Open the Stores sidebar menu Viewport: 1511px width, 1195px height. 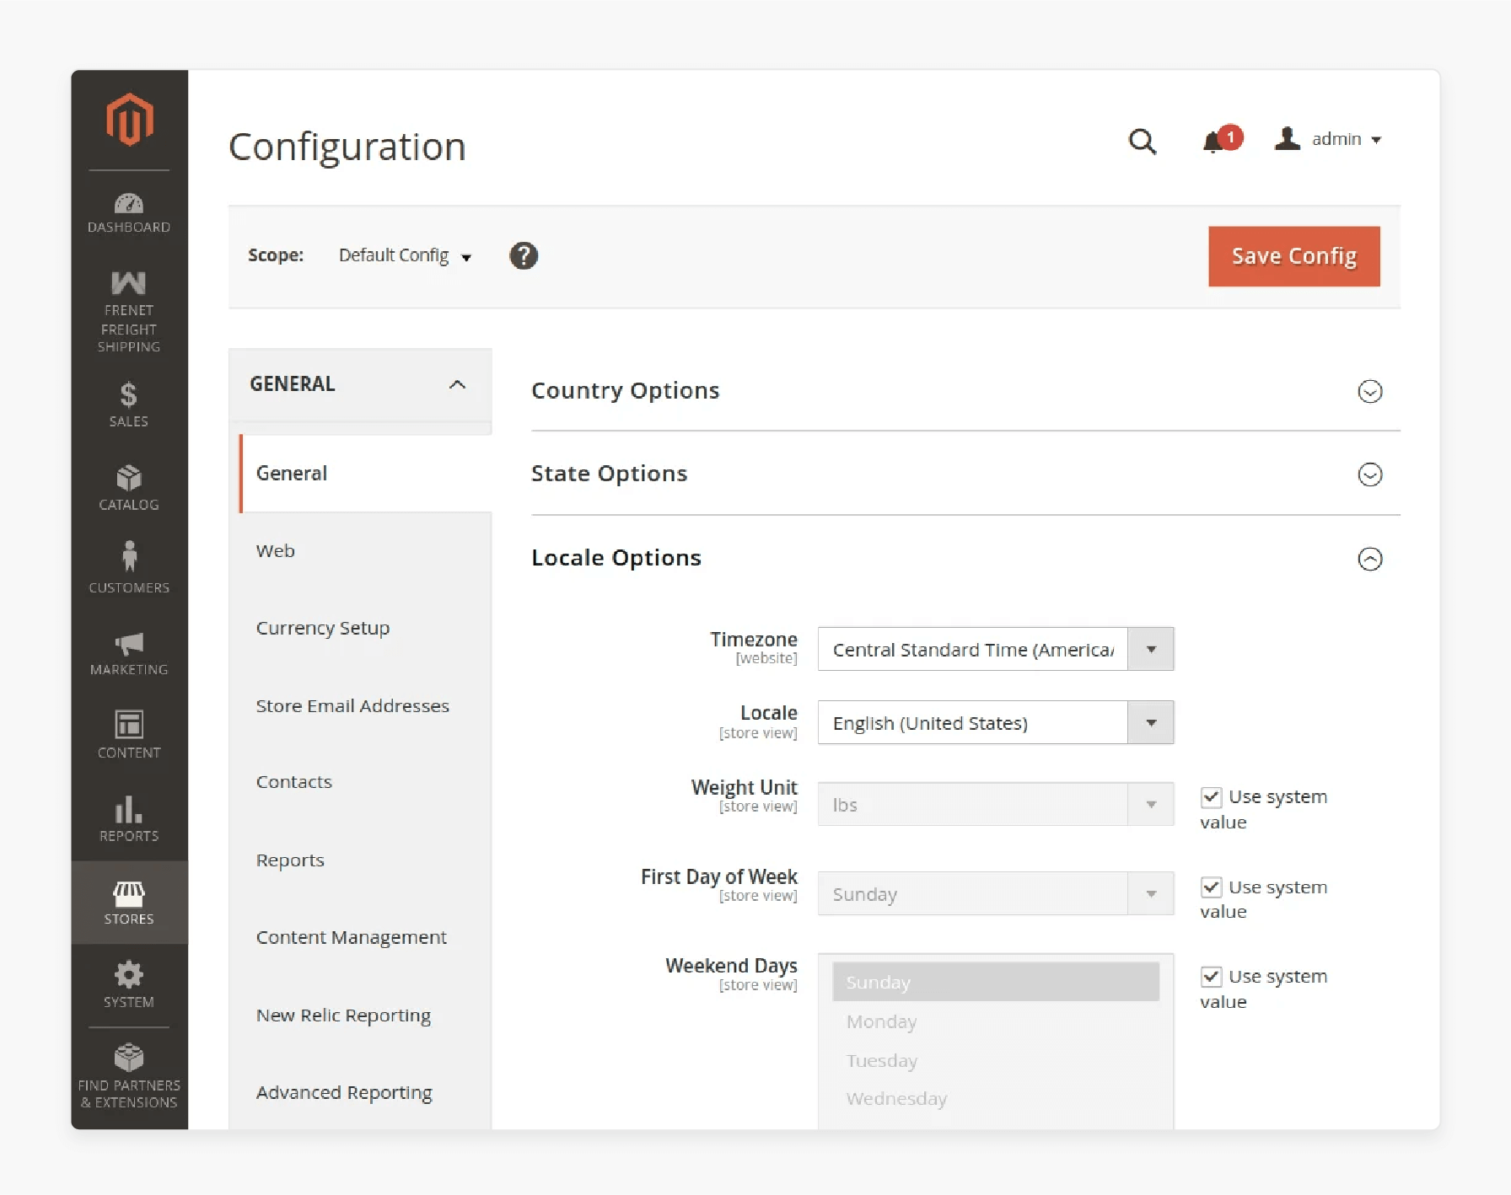(x=129, y=902)
